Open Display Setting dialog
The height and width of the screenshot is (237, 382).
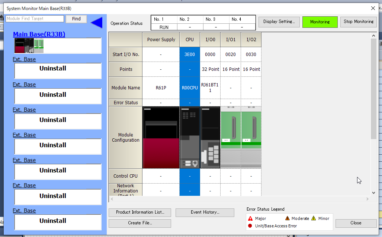279,22
